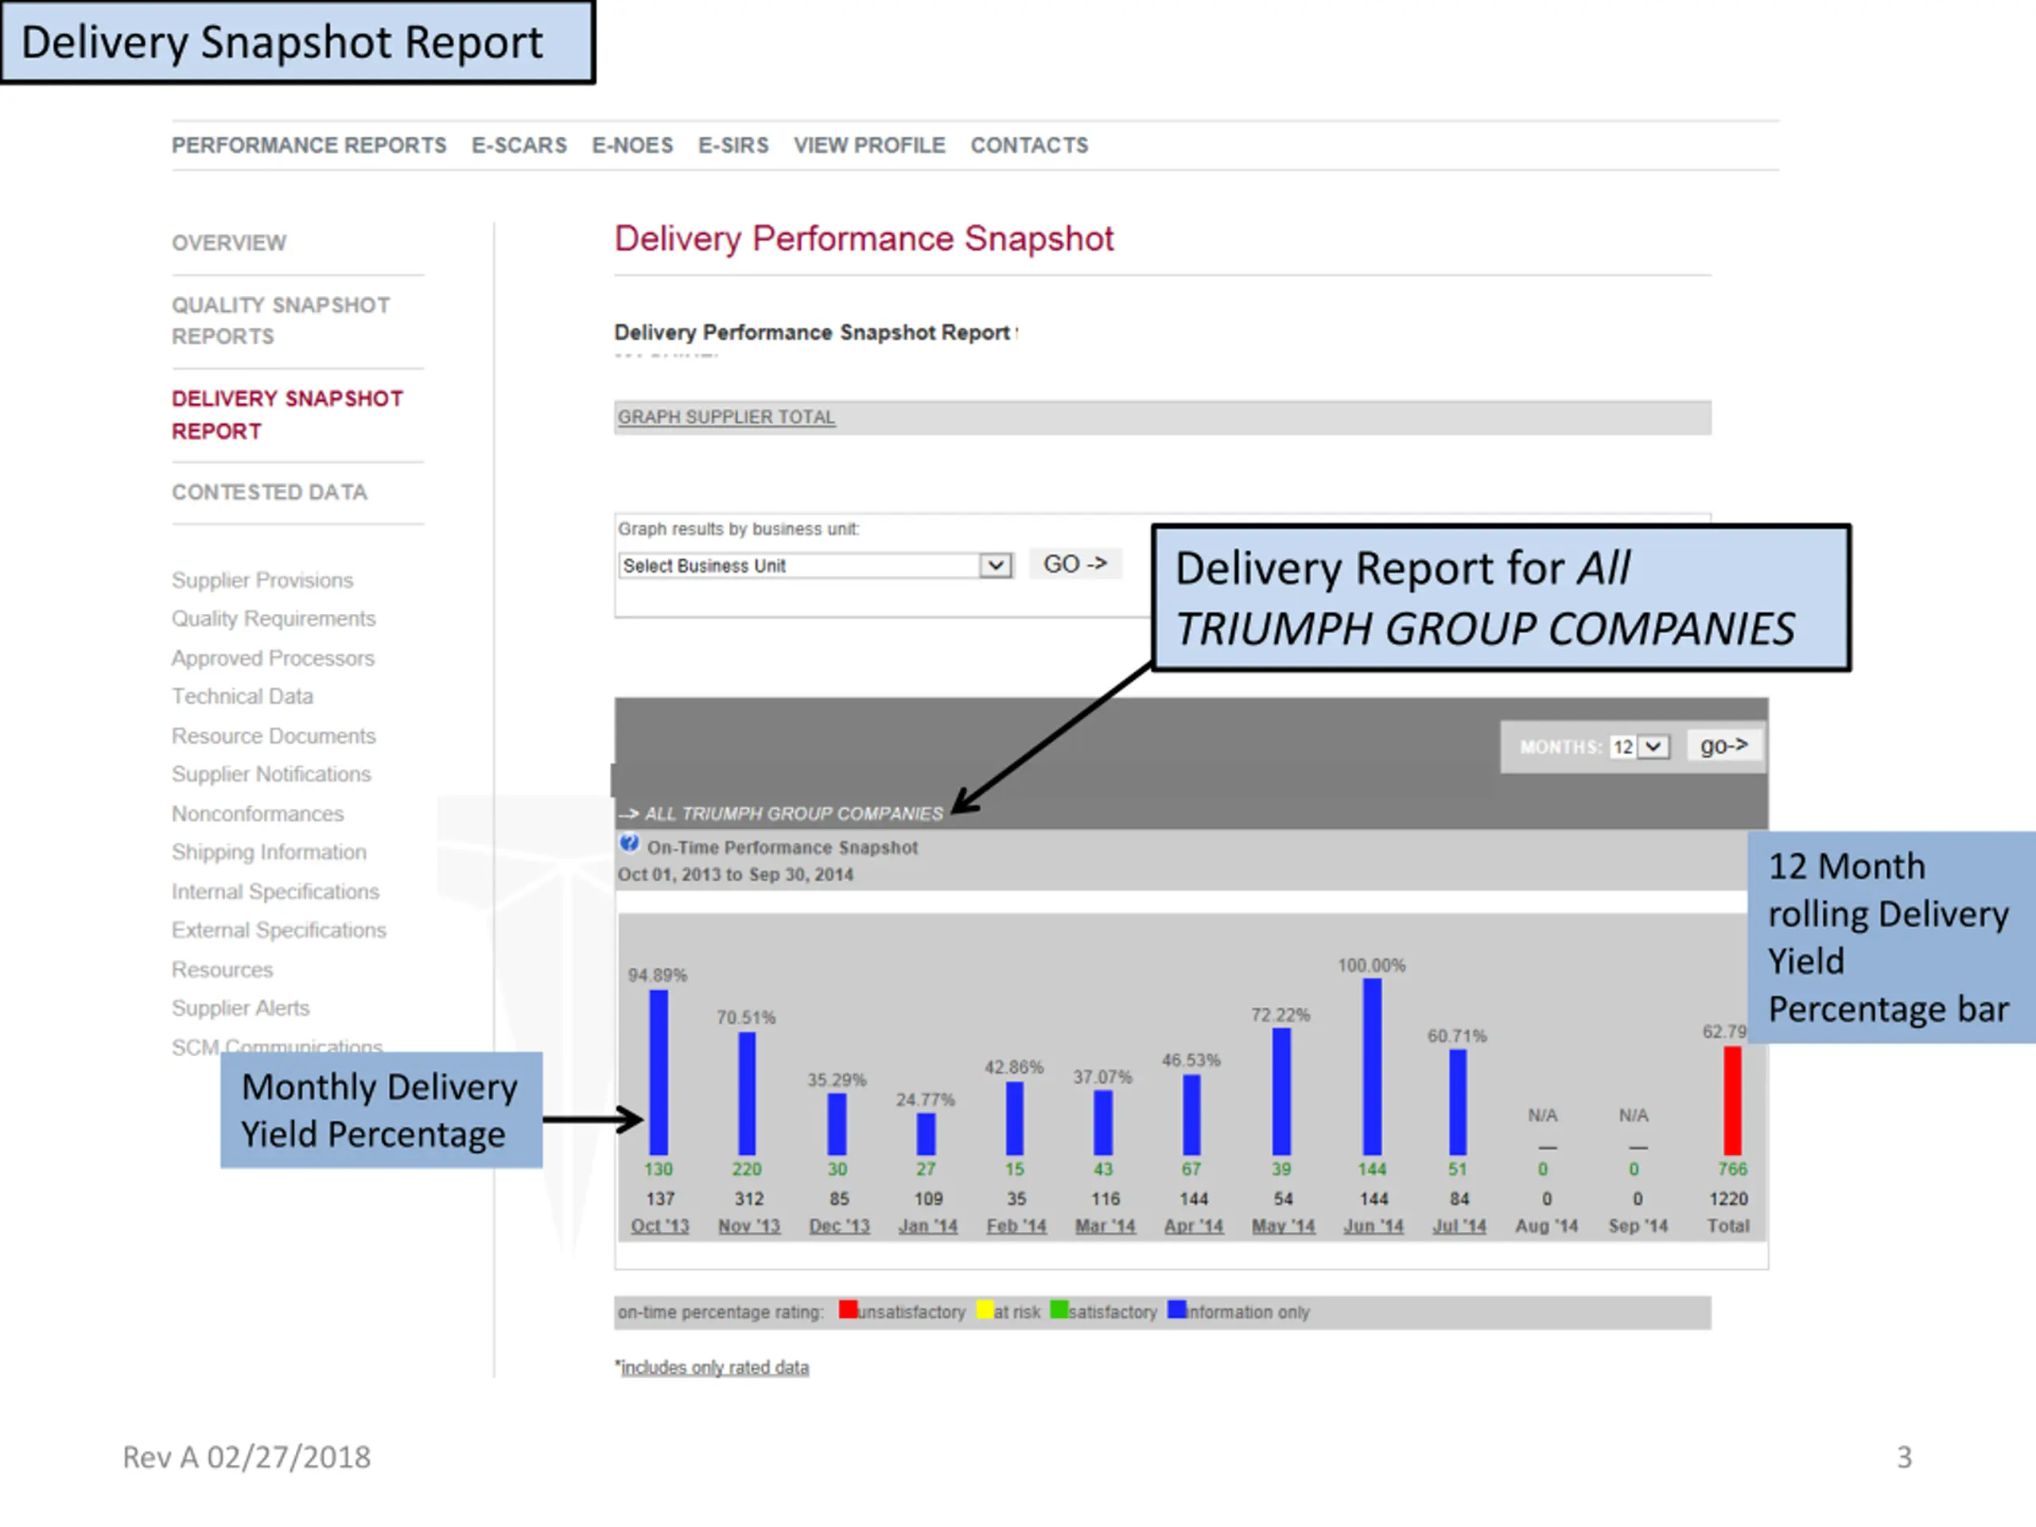Viewport: 2036px width, 1527px height.
Task: Click the go-> button beside Months
Action: tap(1723, 745)
